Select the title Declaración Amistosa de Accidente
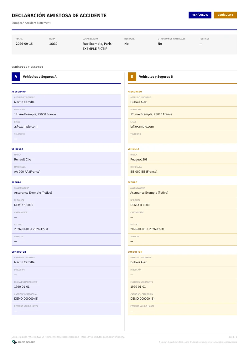Image resolution: width=249 pixels, height=352 pixels. point(59,15)
